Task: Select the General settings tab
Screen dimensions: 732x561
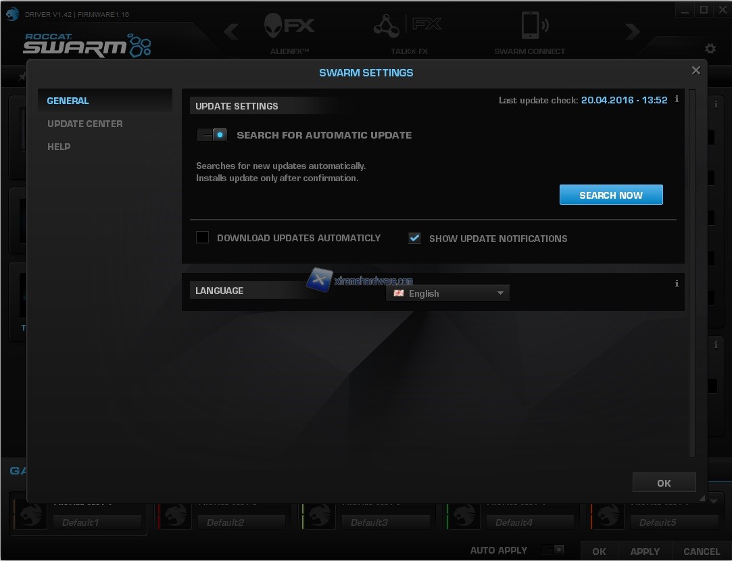Action: pos(68,101)
